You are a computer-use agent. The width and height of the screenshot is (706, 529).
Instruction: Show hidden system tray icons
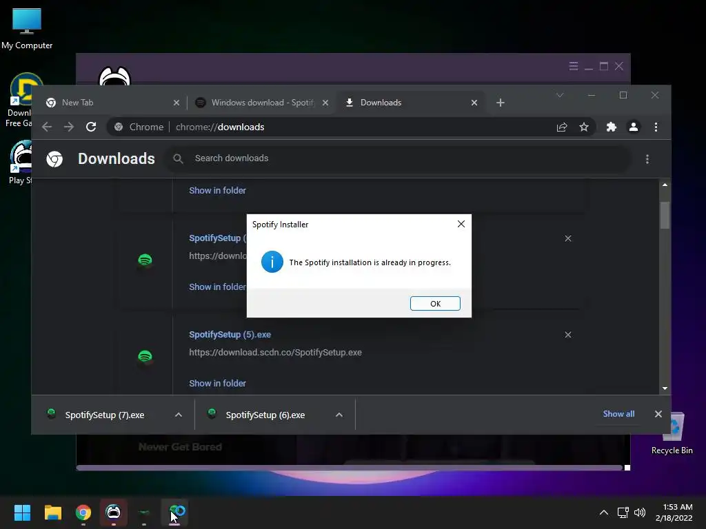point(604,512)
